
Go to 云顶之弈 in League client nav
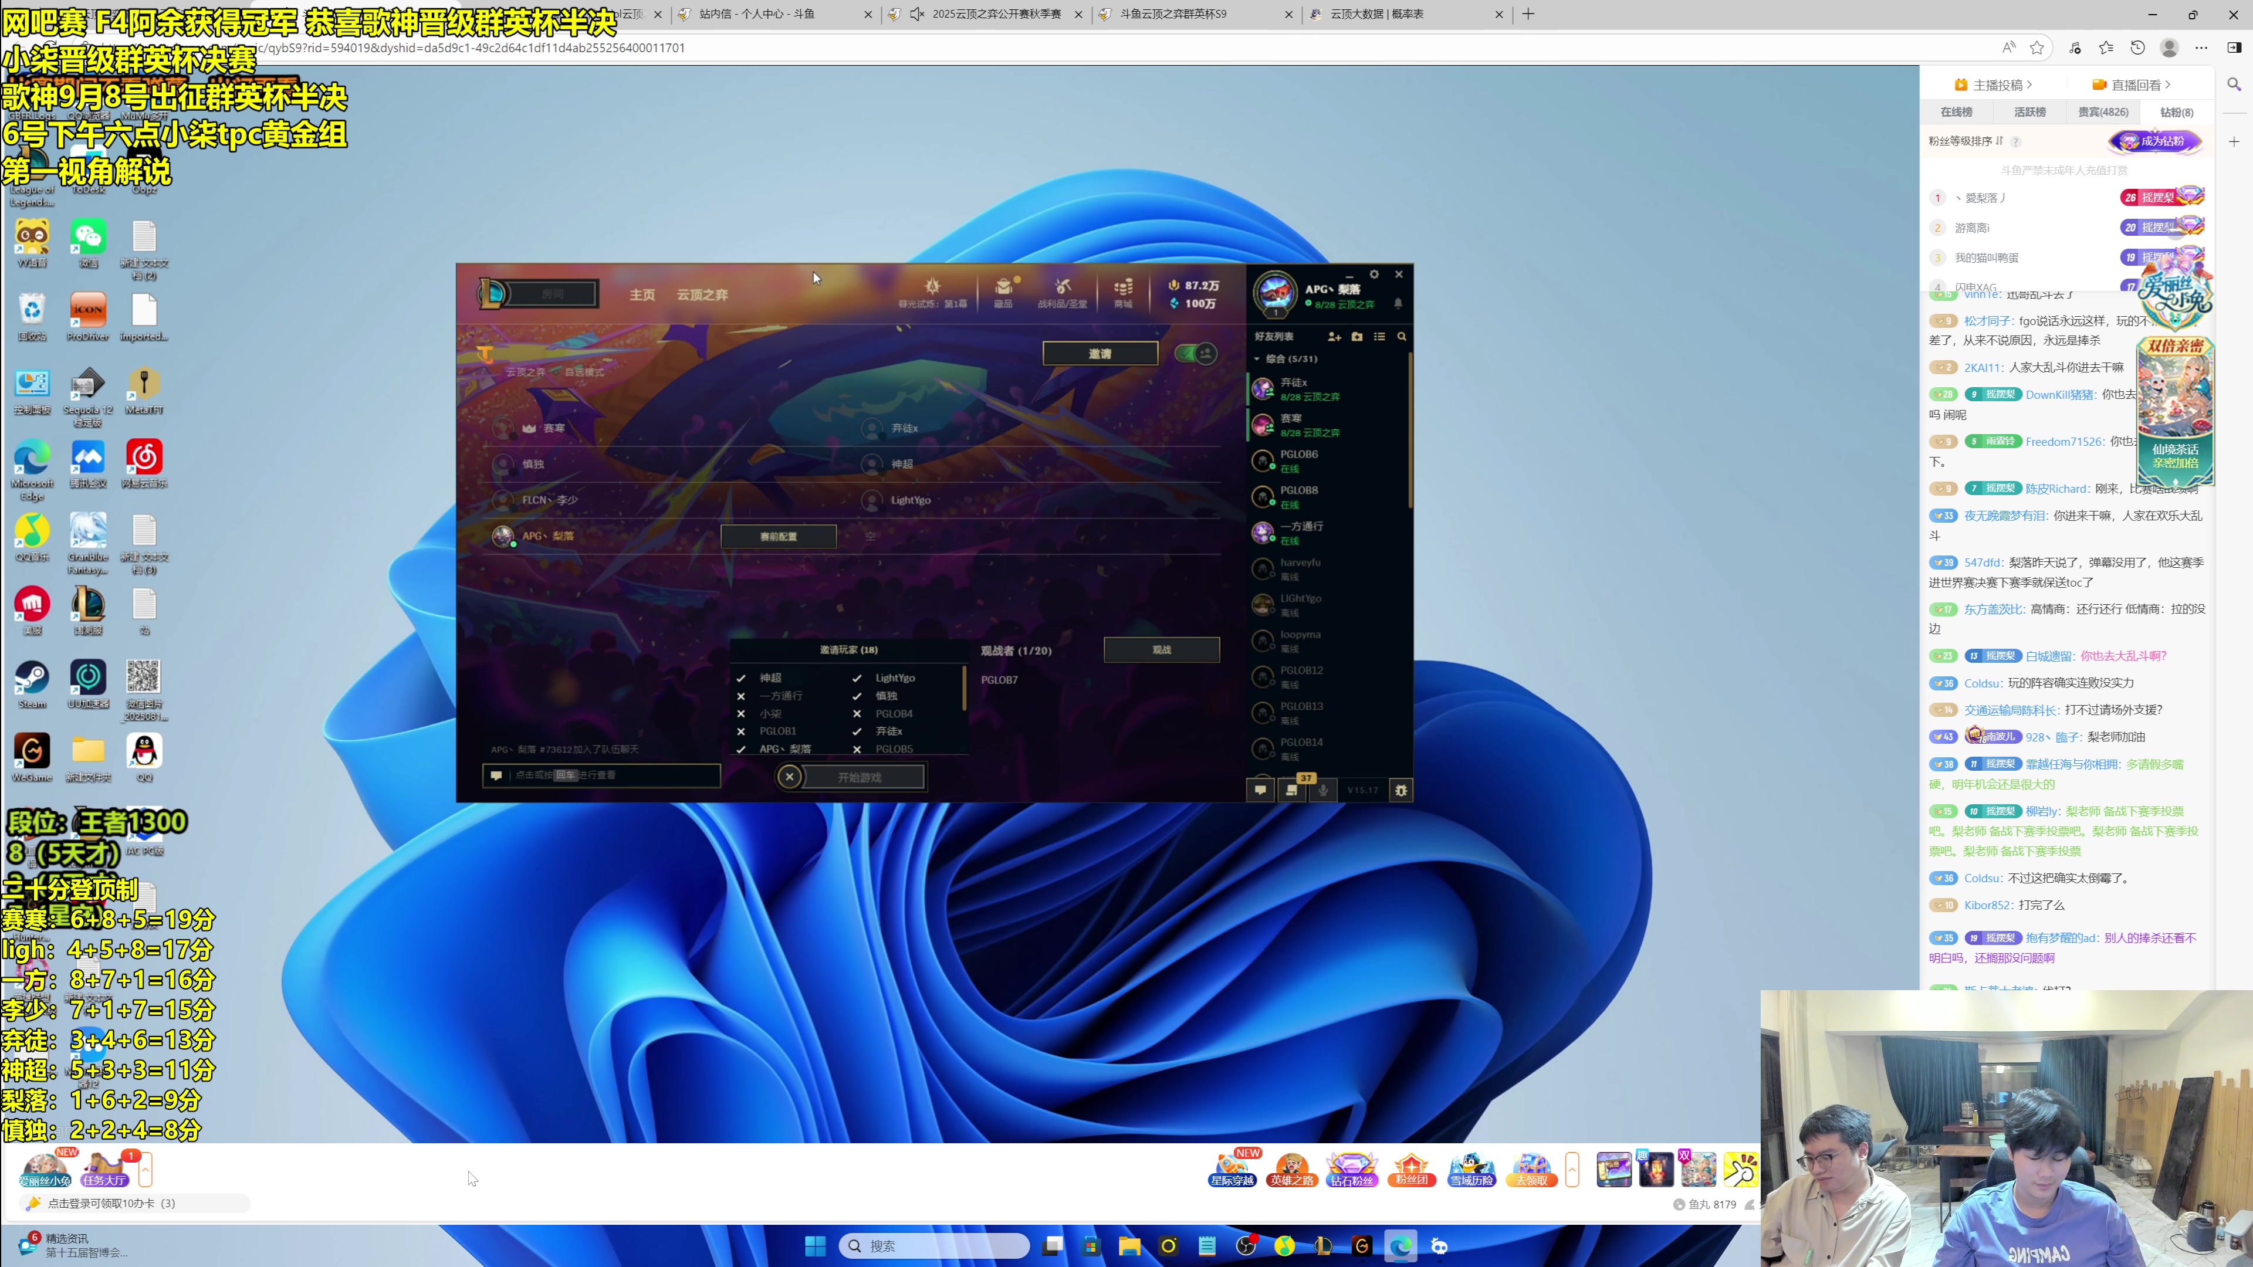702,294
